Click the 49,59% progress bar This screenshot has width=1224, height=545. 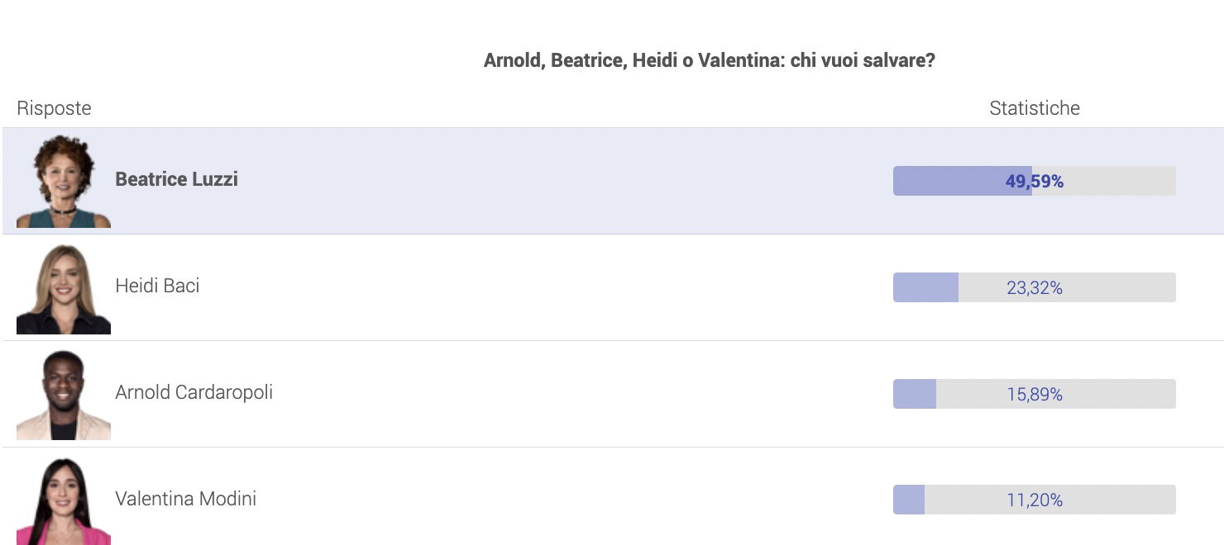[x=1035, y=181]
